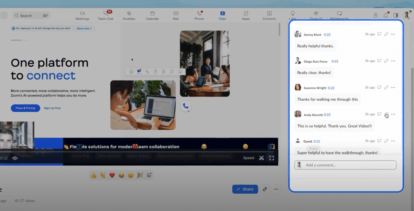React with the red heart emoji
Image resolution: width=414 pixels, height=211 pixels.
pos(112,176)
